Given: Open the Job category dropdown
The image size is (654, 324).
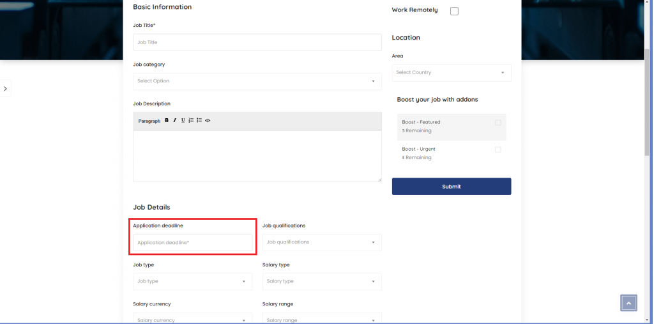Looking at the screenshot, I should click(x=257, y=81).
